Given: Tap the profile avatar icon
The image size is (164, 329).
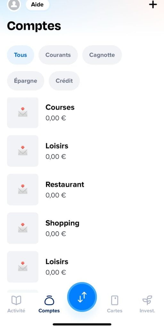Looking at the screenshot, I should (14, 4).
